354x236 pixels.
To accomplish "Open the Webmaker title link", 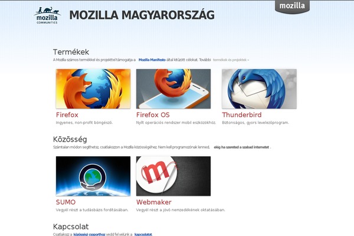I will pyautogui.click(x=154, y=202).
